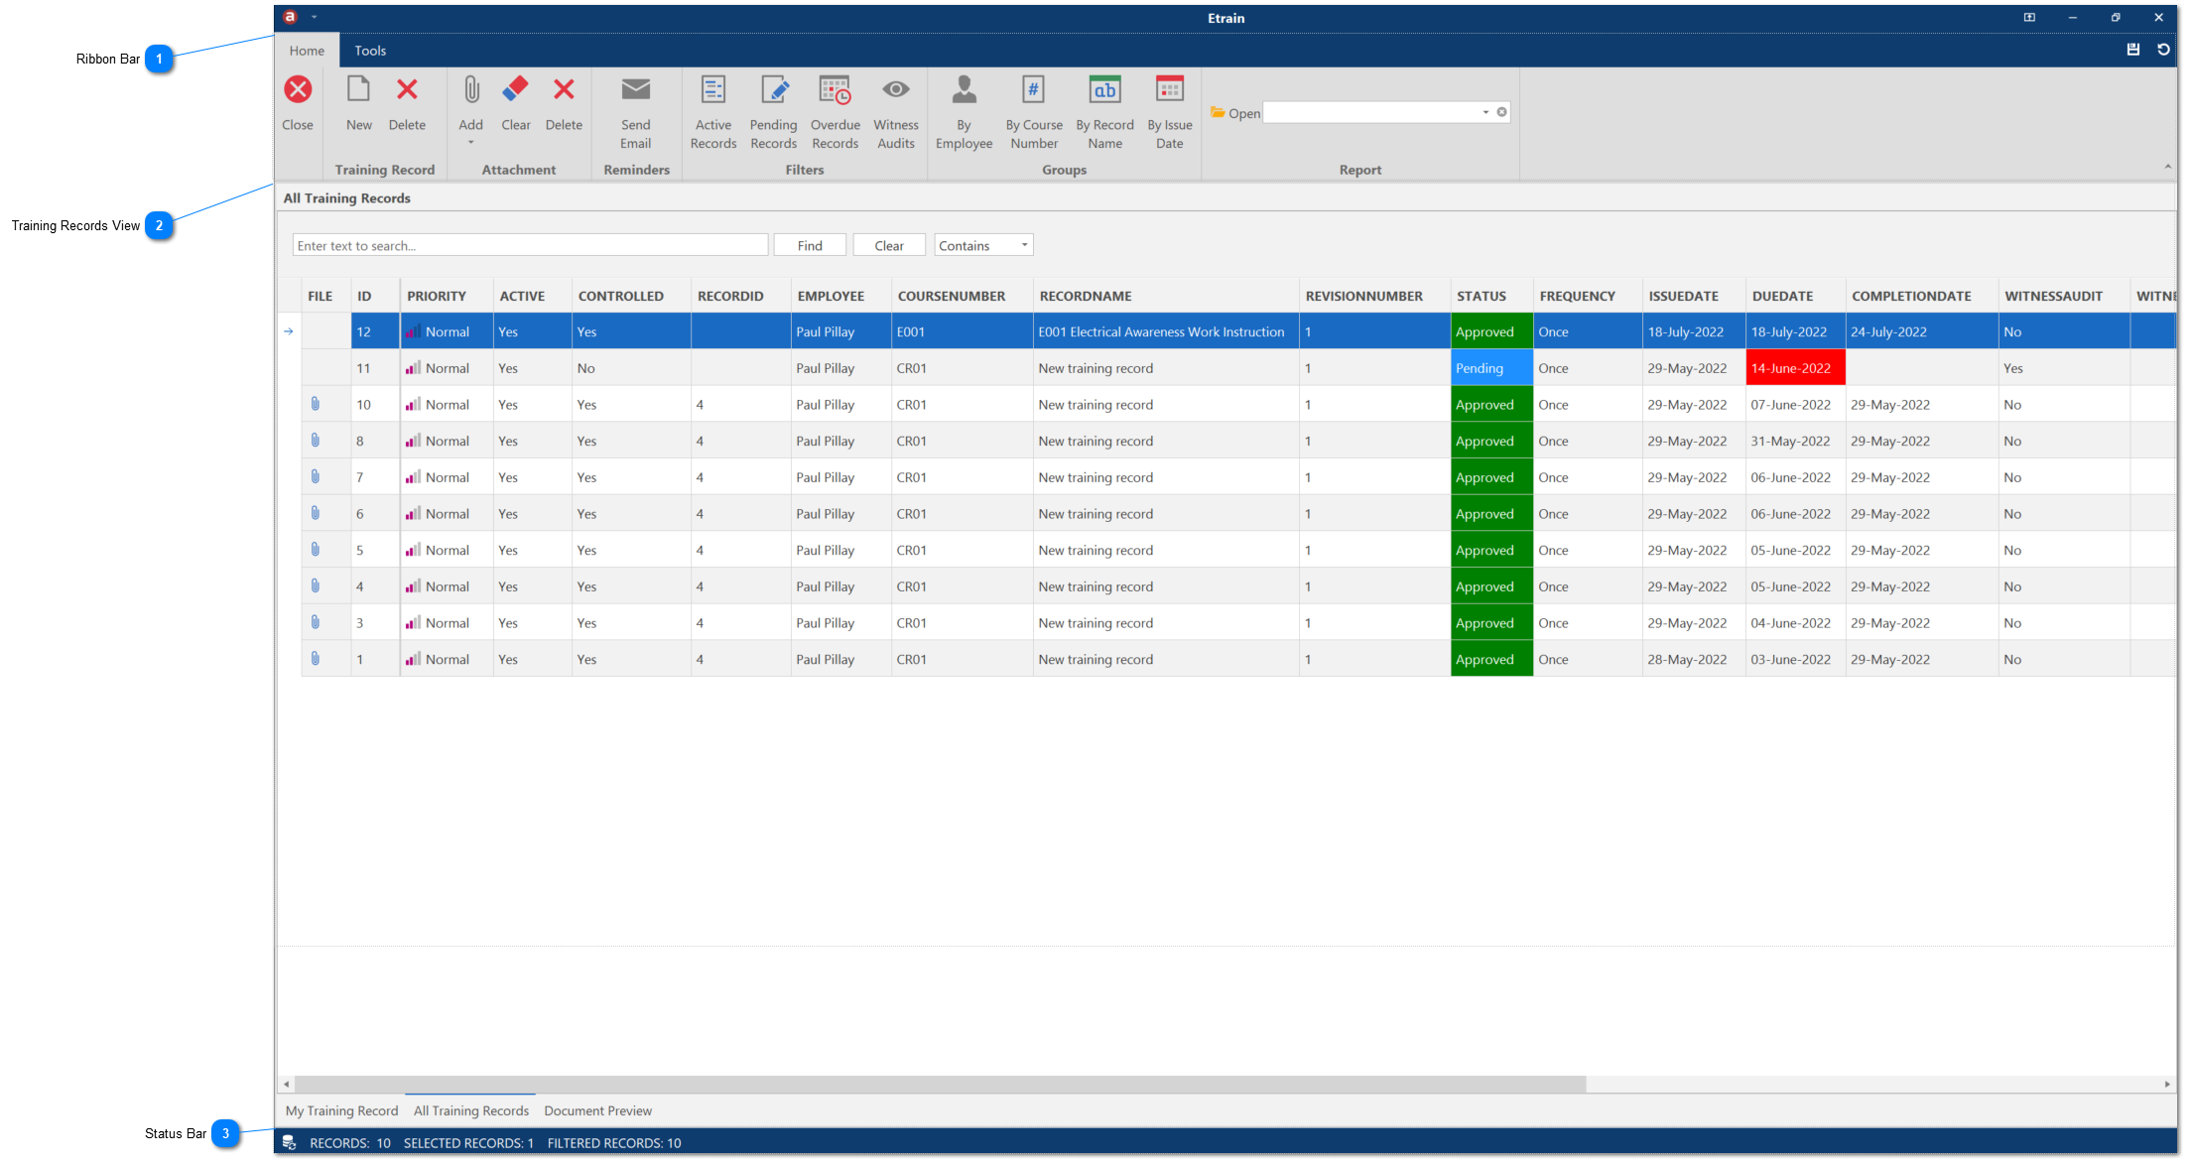Open attachment paperclip for record ID 10
This screenshot has width=2192, height=1165.
click(316, 404)
